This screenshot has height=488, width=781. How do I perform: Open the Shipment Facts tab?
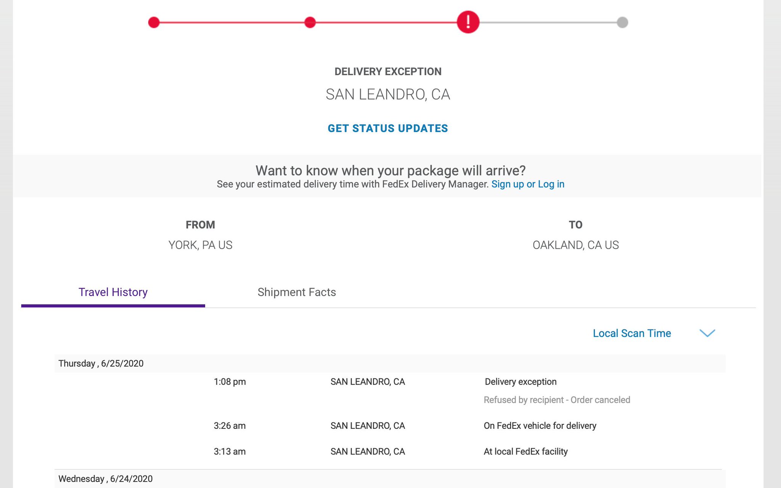tap(297, 292)
